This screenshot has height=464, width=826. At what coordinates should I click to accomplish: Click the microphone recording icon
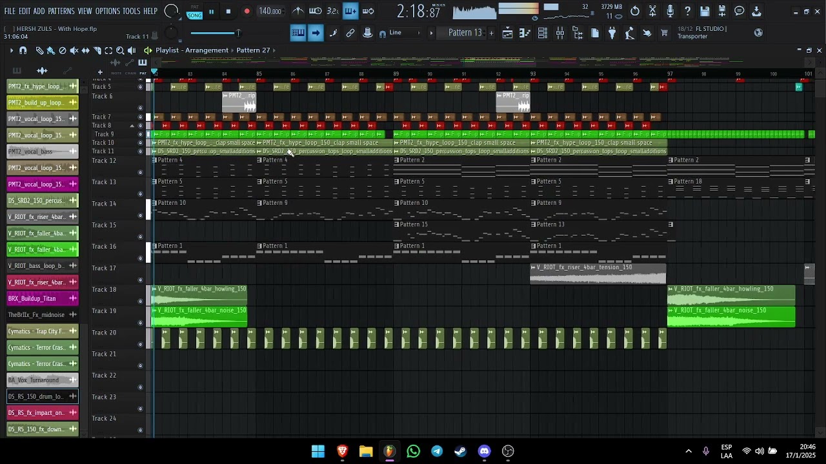point(670,11)
